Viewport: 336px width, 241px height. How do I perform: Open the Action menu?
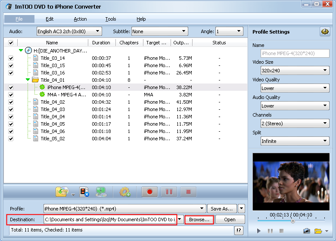point(80,19)
